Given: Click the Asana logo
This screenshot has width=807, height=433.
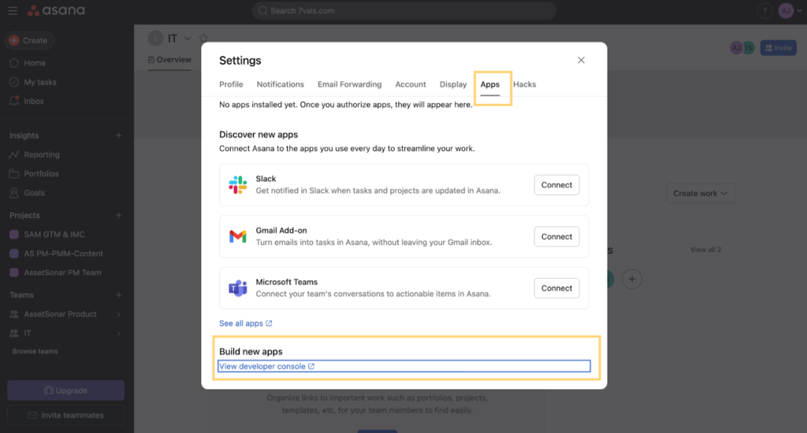Looking at the screenshot, I should pos(56,10).
